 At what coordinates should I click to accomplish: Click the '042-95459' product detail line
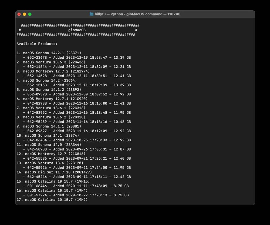pos(77,122)
